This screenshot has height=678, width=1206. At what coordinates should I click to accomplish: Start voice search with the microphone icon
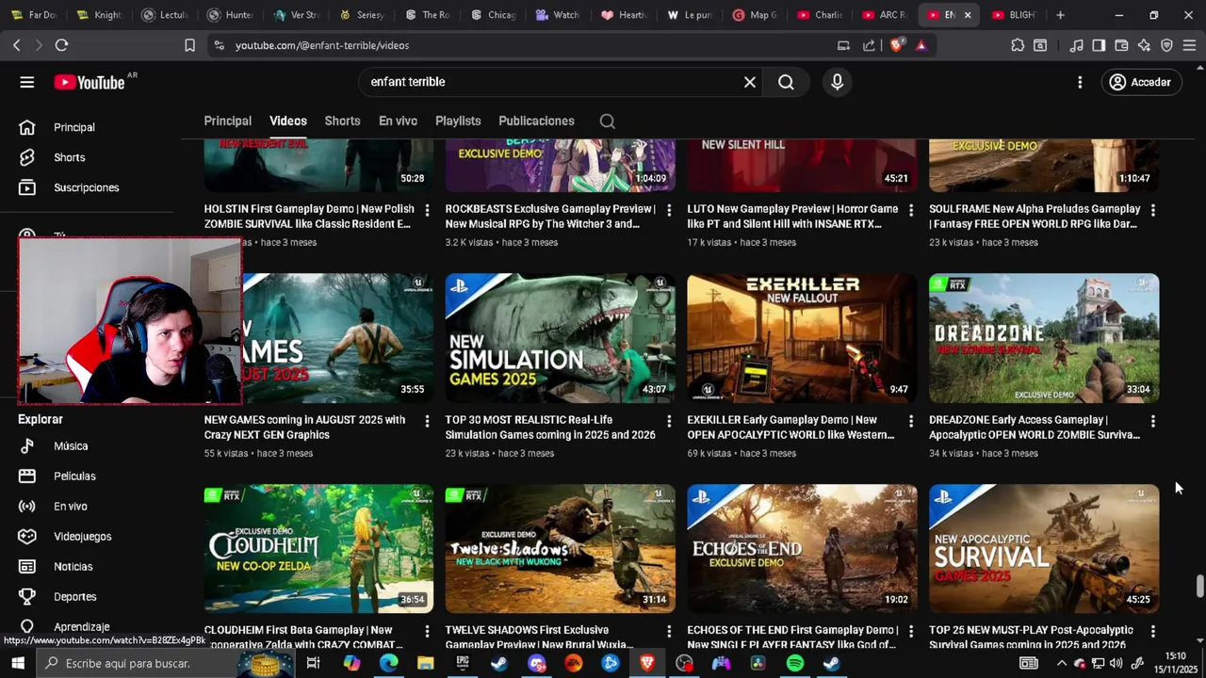point(837,82)
